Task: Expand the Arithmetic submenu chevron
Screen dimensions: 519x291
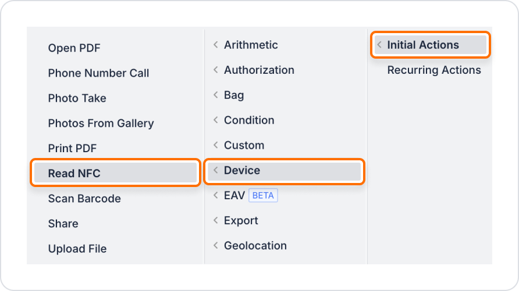Action: (216, 45)
